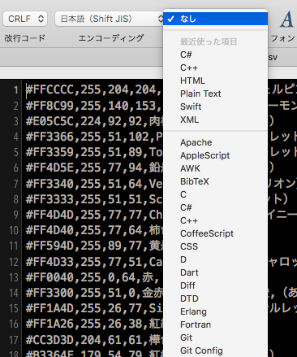Select HTML syntax from the menu
The width and height of the screenshot is (297, 357).
click(215, 81)
